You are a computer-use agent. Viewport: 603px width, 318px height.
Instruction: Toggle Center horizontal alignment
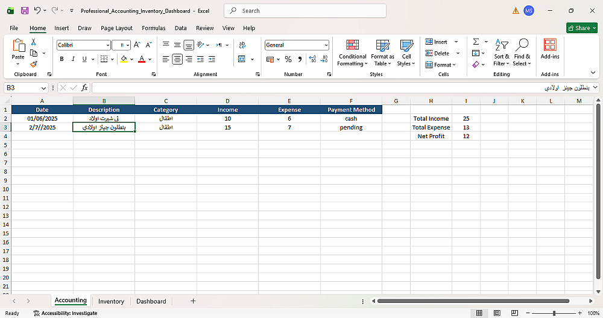pyautogui.click(x=177, y=59)
